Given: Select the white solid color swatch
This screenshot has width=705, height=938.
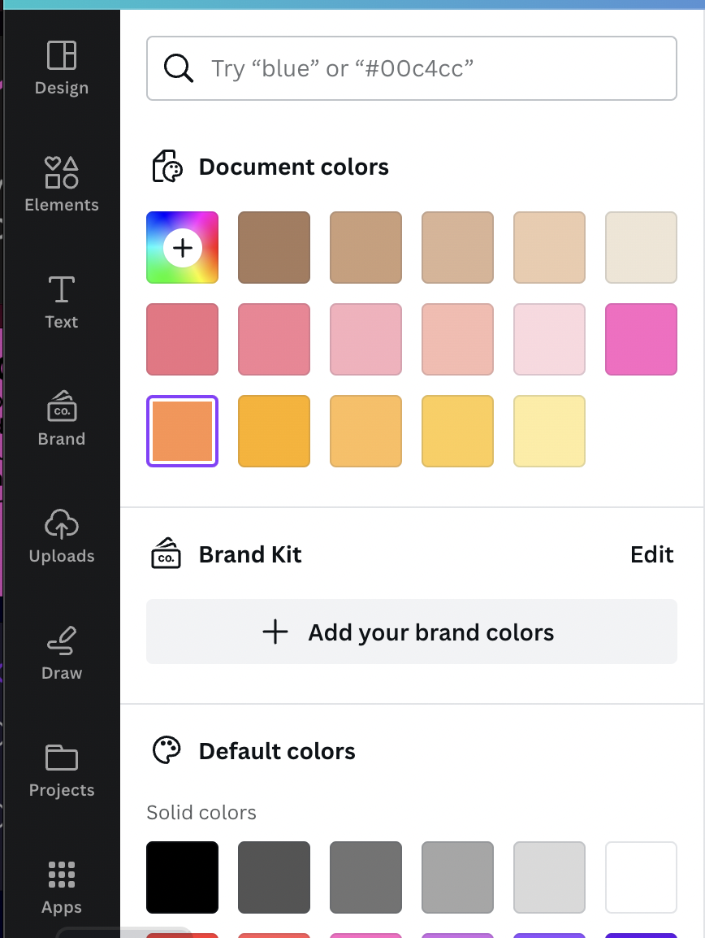Looking at the screenshot, I should [641, 878].
